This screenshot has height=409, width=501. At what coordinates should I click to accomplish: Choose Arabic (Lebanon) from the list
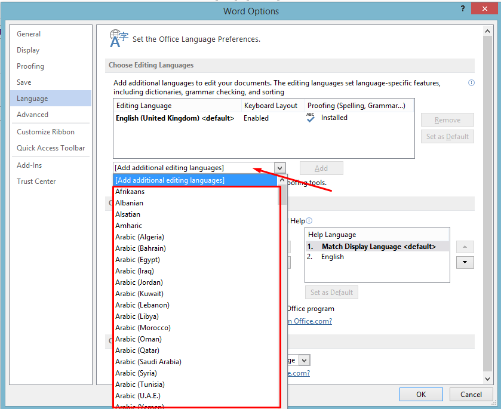point(195,305)
